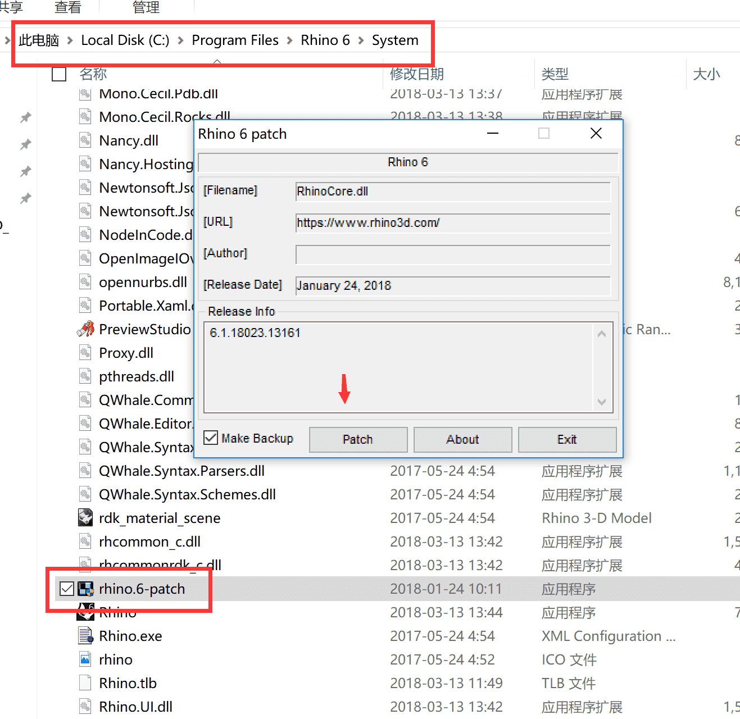Click the Rhino 6 banner button
Screen dimensions: 740x719
[x=408, y=162]
